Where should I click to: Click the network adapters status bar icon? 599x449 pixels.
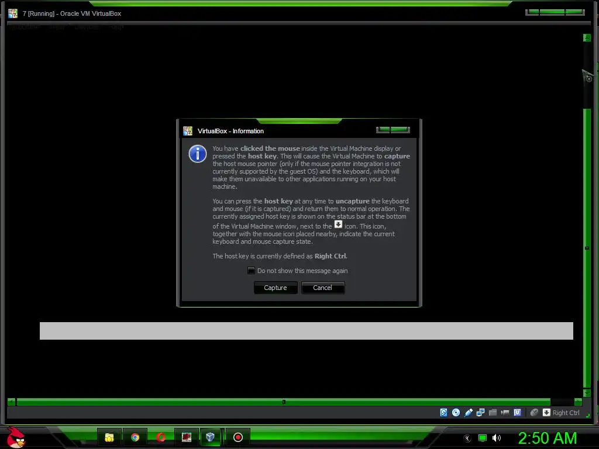point(481,412)
